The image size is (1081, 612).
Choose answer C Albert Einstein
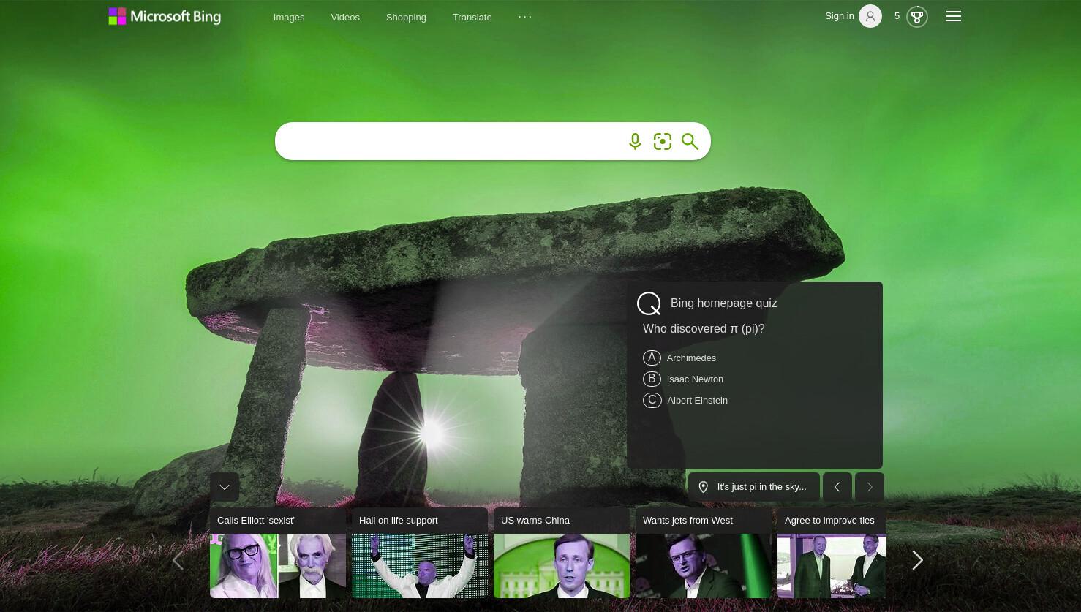pos(685,400)
